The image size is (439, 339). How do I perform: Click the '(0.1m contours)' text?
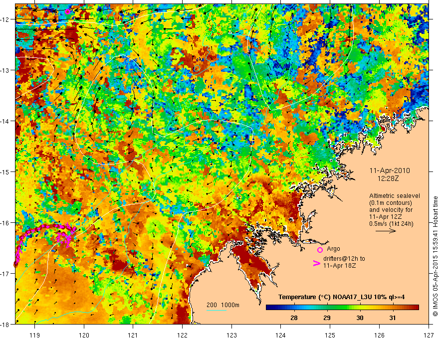click(x=391, y=203)
